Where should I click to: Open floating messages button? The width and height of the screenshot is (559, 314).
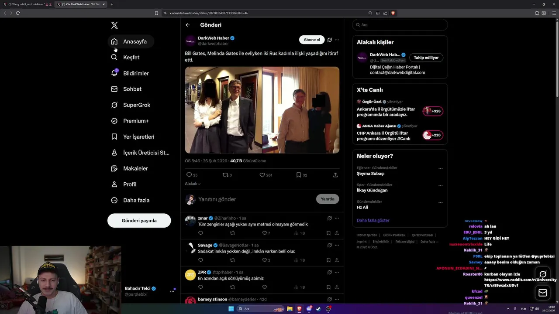click(543, 293)
